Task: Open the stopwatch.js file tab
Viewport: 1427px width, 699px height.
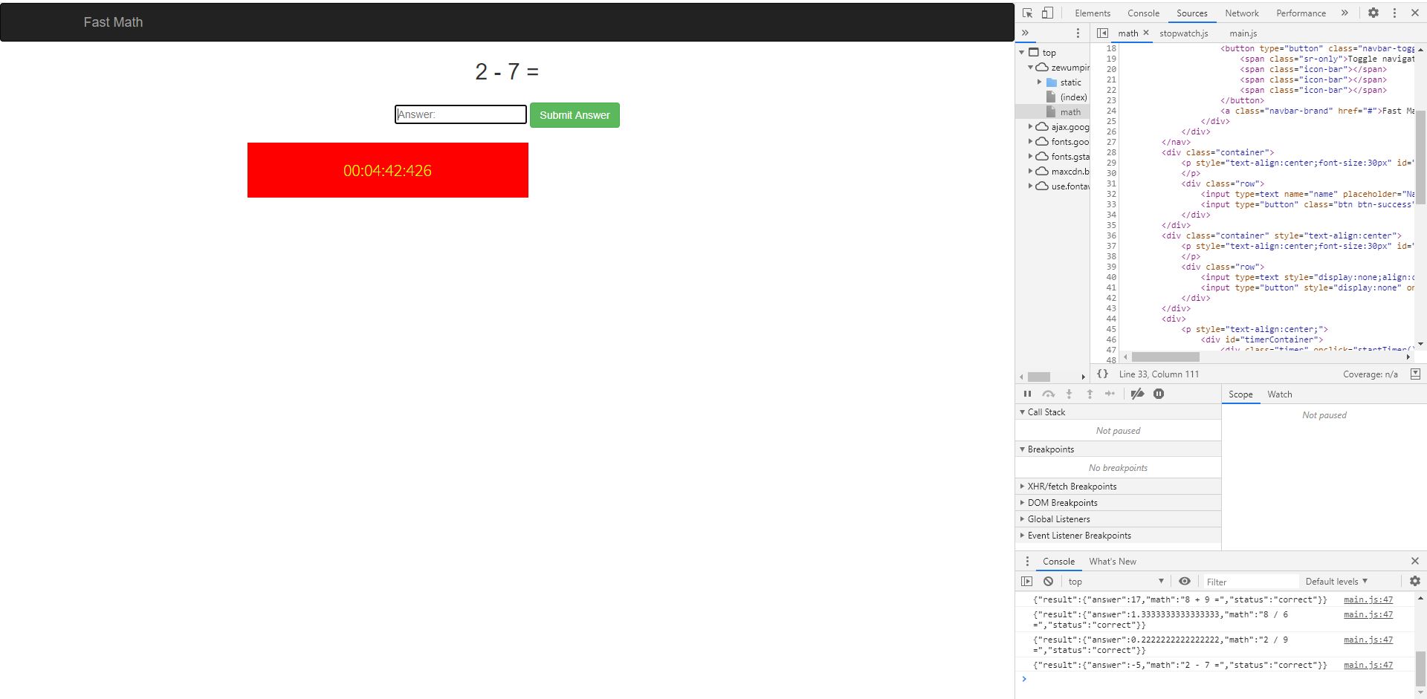Action: pyautogui.click(x=1184, y=33)
